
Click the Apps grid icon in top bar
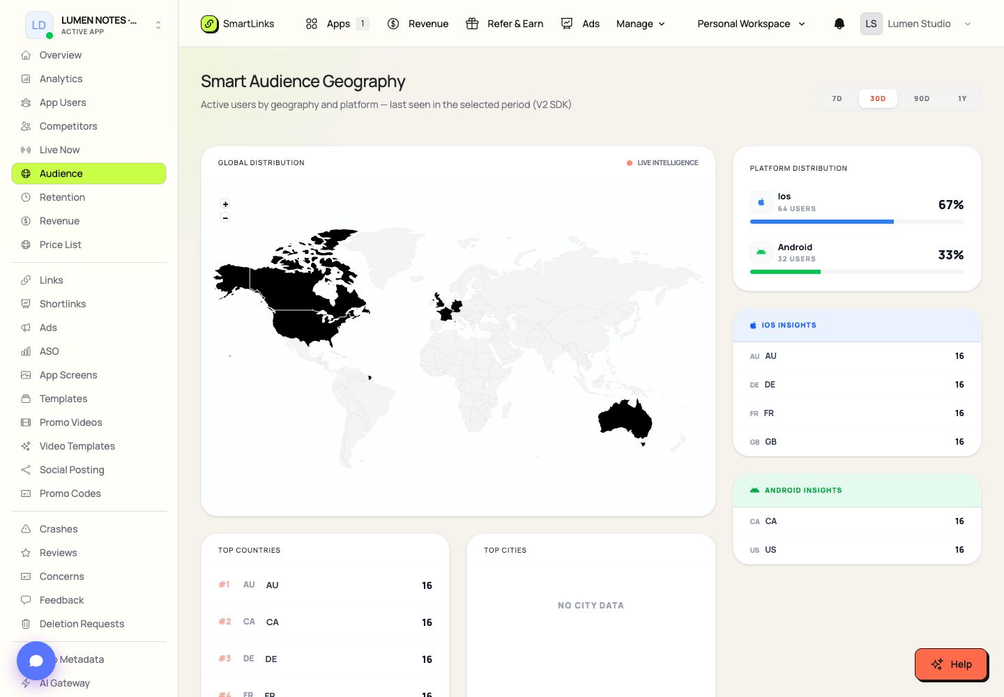click(312, 24)
